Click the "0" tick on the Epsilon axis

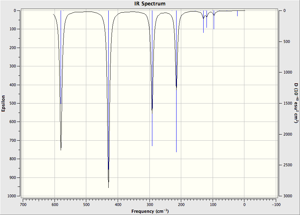[x=15, y=11]
